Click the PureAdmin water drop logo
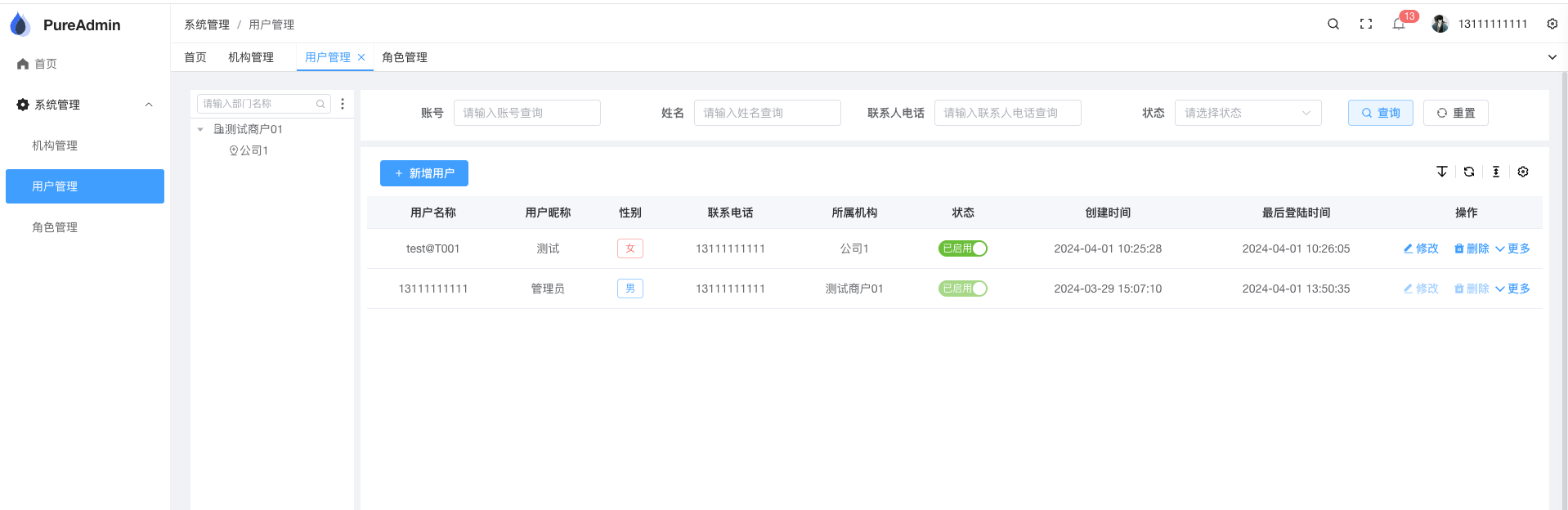The image size is (1568, 510). [x=20, y=25]
